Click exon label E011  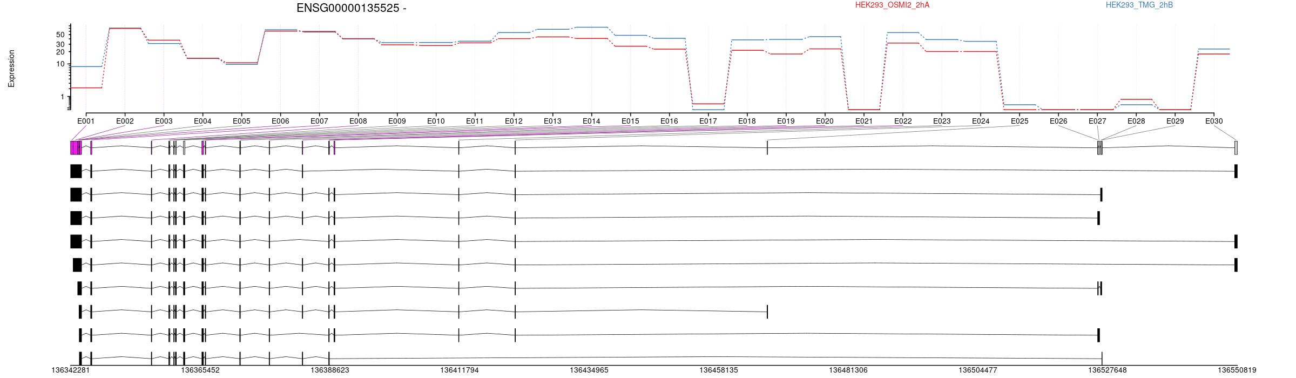(475, 122)
